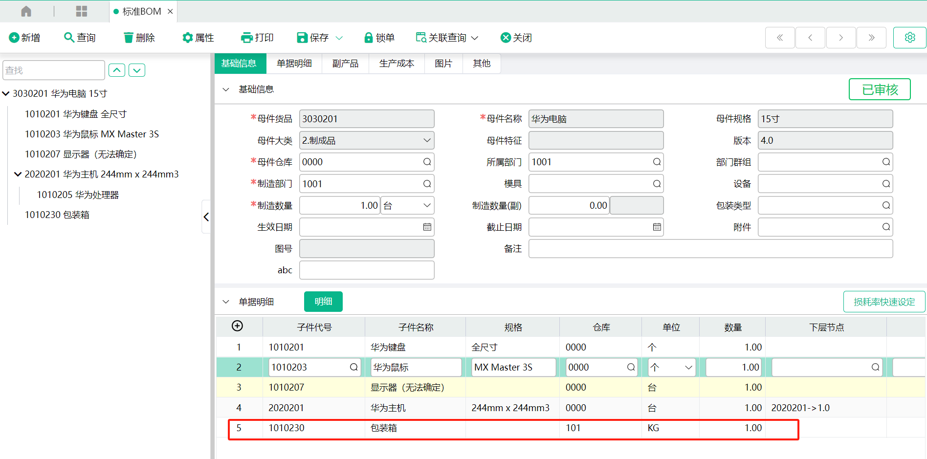Search icon in 包装类型 field
This screenshot has height=459, width=927.
pyautogui.click(x=886, y=205)
